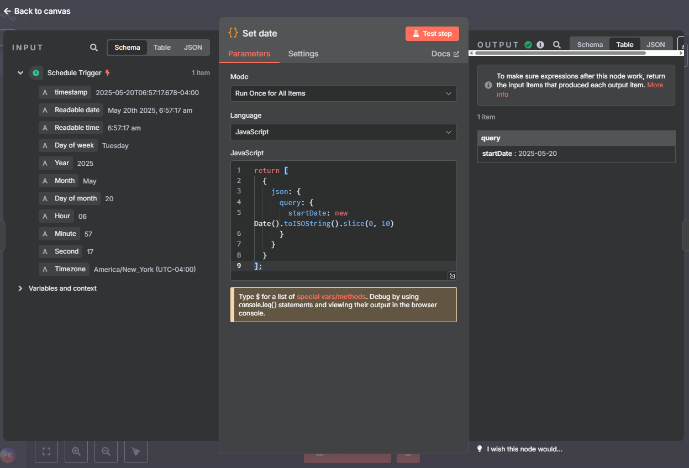The image size is (689, 468).
Task: Click the fit-to-view icon on the canvas
Action: (x=46, y=451)
